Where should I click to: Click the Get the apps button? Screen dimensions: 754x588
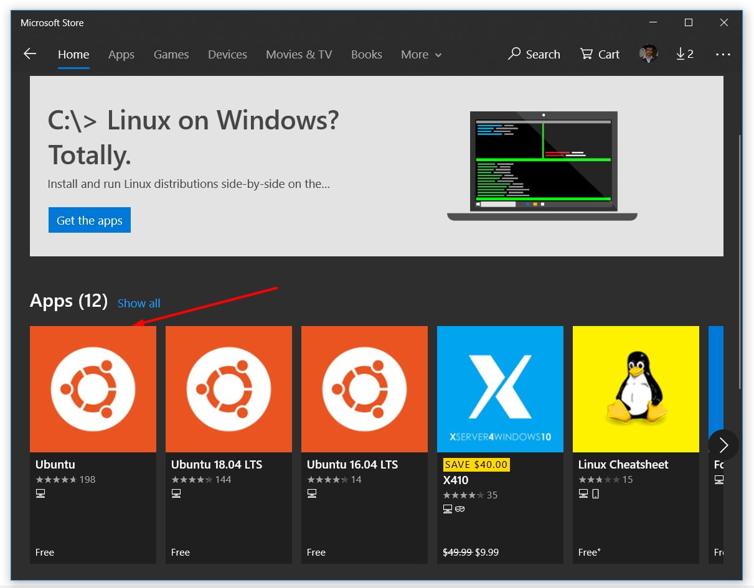[90, 220]
